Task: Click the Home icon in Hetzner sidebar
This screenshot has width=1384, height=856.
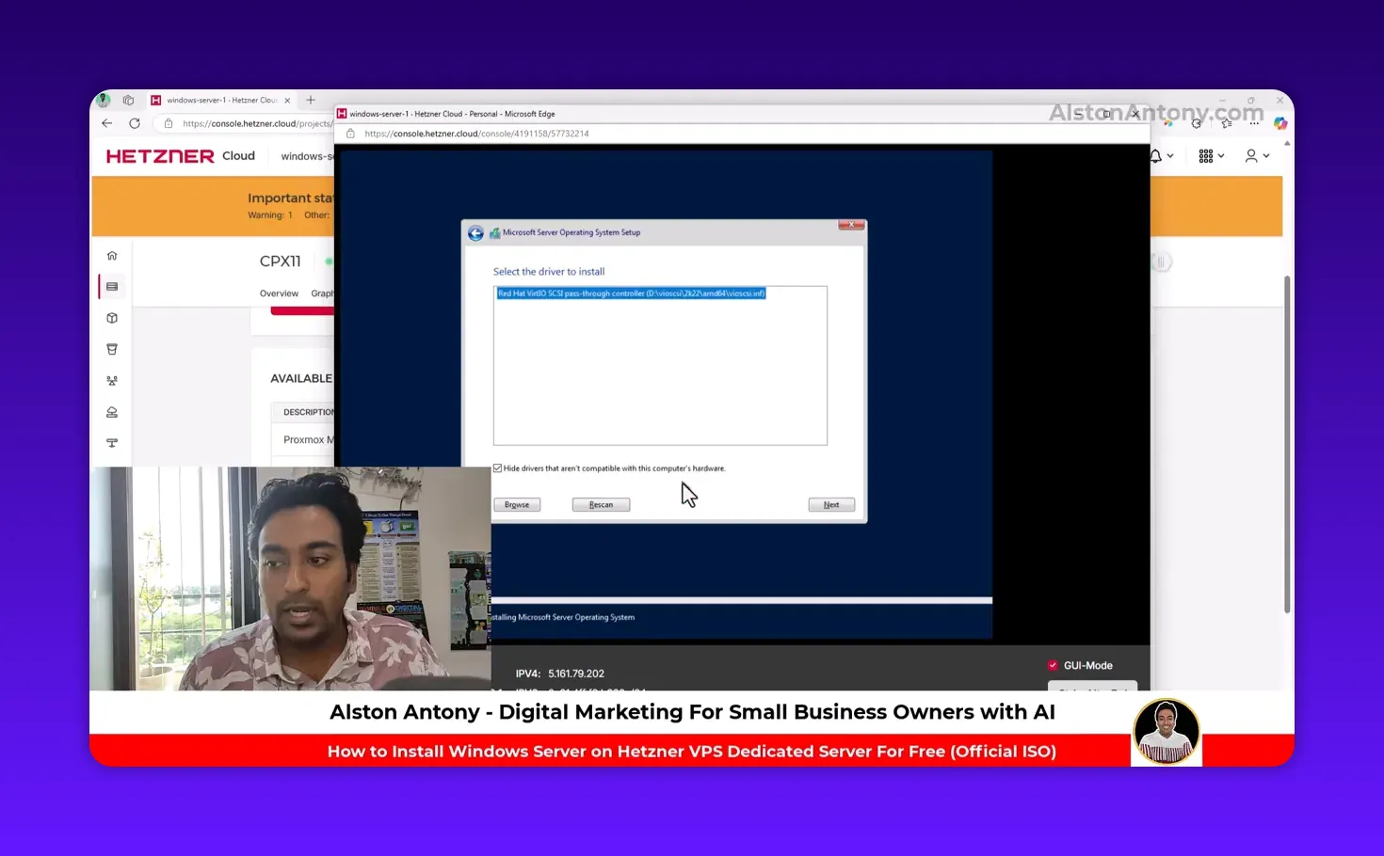Action: 112,256
